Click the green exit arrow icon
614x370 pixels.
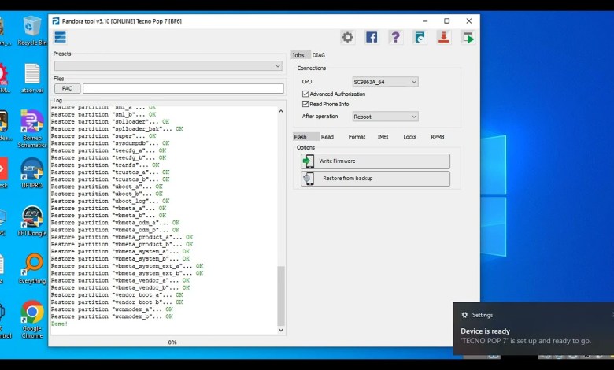coord(468,37)
